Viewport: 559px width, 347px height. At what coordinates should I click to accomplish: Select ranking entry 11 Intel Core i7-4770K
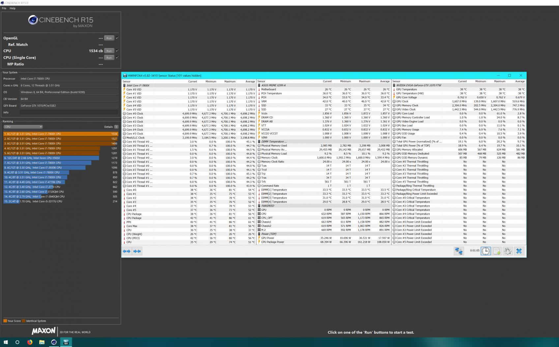[x=61, y=182]
